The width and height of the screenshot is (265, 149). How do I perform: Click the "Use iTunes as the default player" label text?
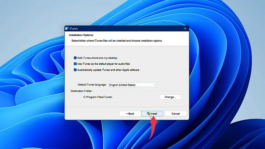(103, 64)
